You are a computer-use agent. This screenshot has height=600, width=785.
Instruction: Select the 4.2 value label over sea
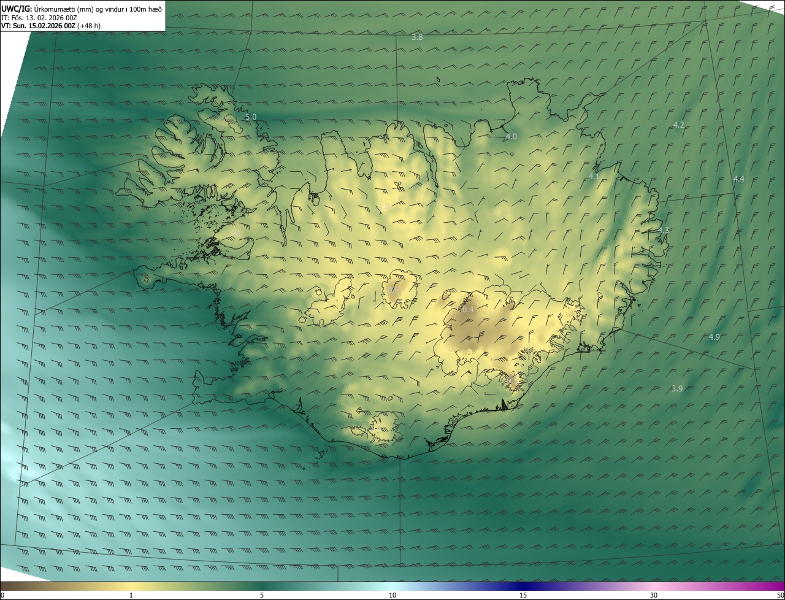(x=678, y=125)
